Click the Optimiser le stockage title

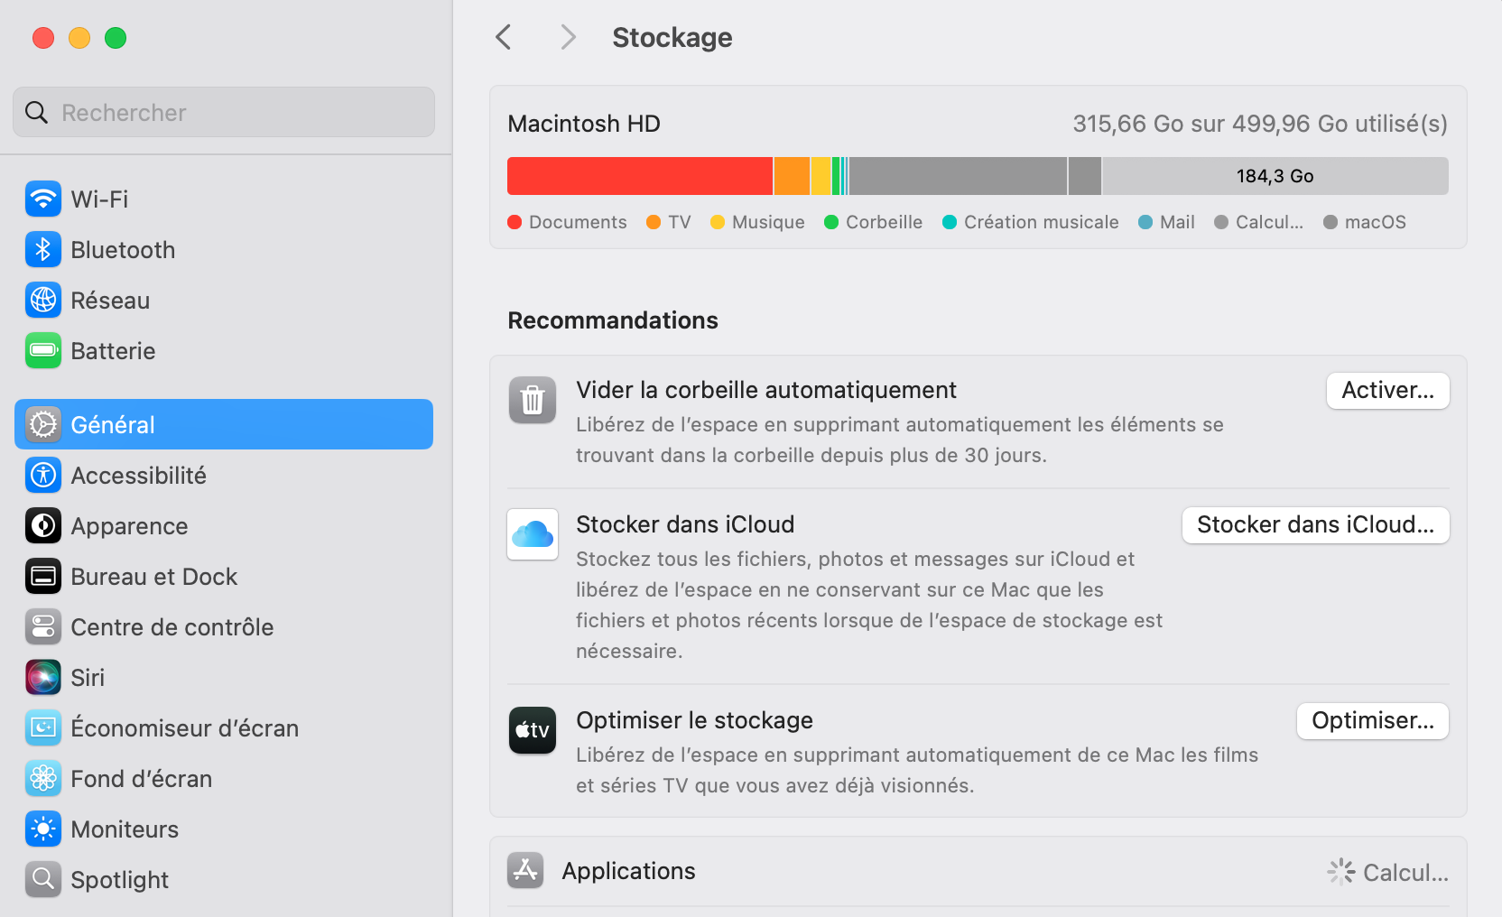pos(694,720)
